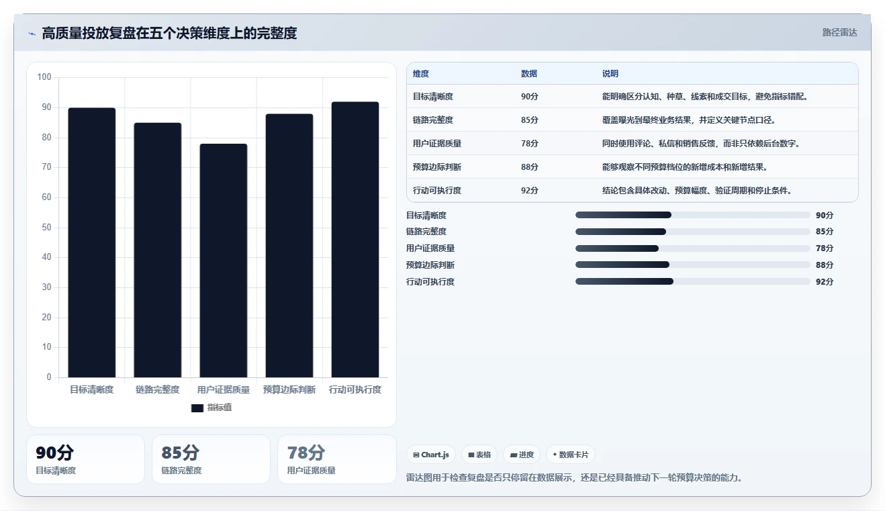This screenshot has height=511, width=885.
Task: Click the 行动可执行度 bar in the chart
Action: pyautogui.click(x=355, y=240)
